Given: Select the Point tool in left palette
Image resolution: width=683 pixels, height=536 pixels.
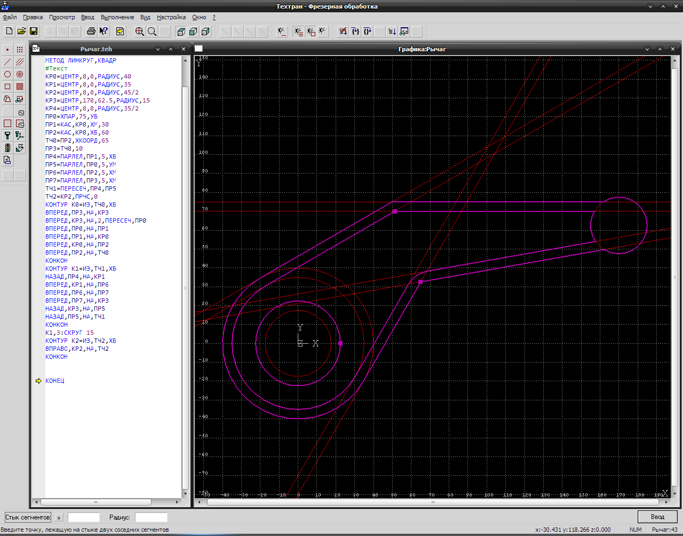Looking at the screenshot, I should (x=7, y=50).
